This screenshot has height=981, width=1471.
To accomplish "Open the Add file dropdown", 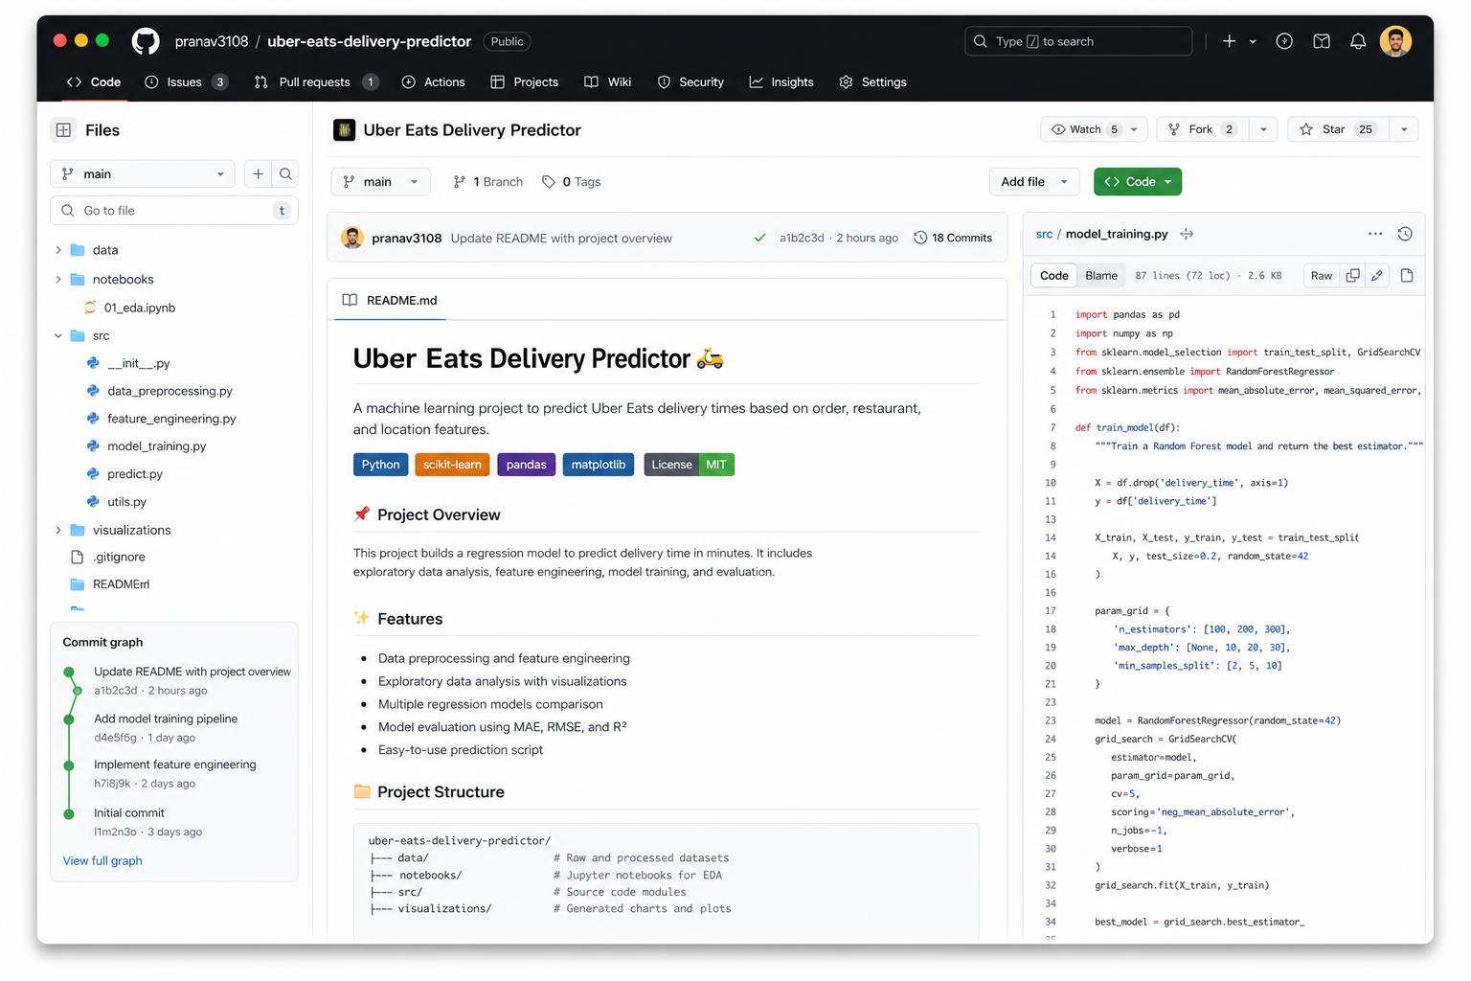I will click(1034, 182).
